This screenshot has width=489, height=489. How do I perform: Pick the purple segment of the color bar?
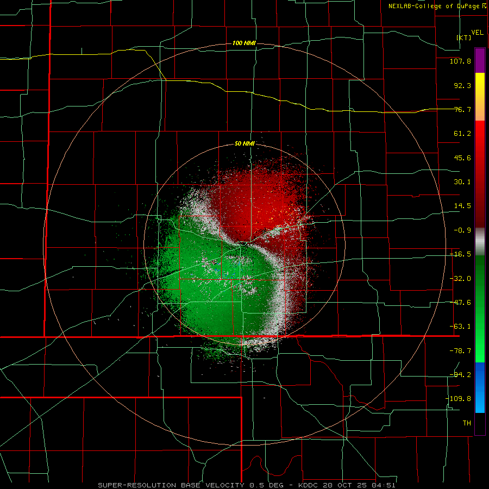pos(480,60)
